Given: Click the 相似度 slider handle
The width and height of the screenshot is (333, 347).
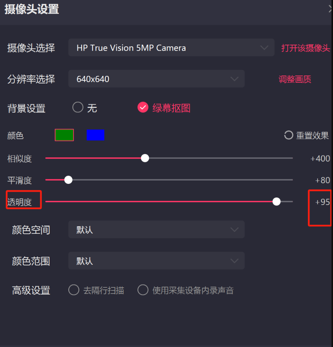Looking at the screenshot, I should click(x=145, y=158).
